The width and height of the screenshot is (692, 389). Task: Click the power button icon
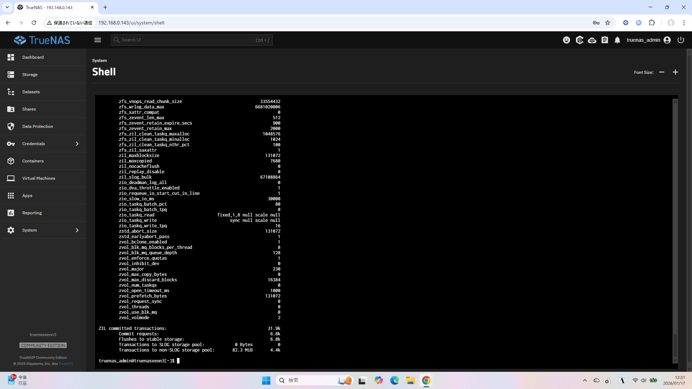(681, 40)
